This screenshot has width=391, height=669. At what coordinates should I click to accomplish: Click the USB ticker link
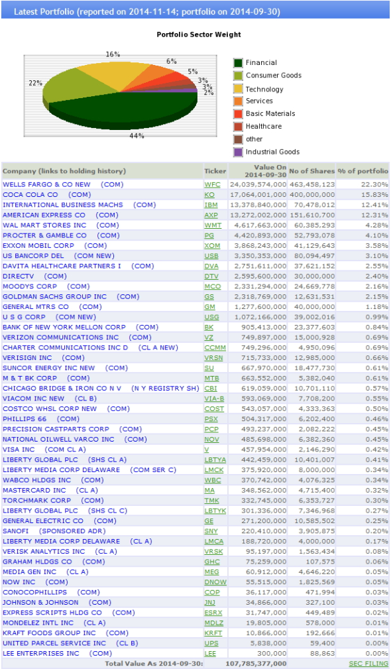click(211, 256)
